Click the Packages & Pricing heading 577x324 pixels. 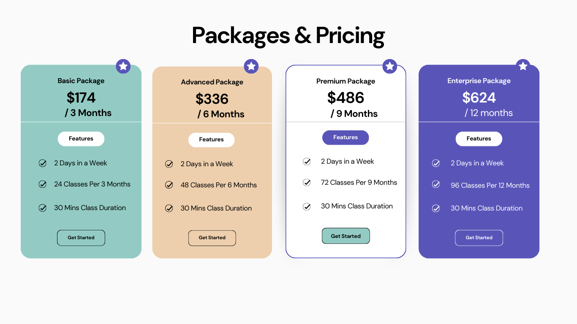(288, 35)
